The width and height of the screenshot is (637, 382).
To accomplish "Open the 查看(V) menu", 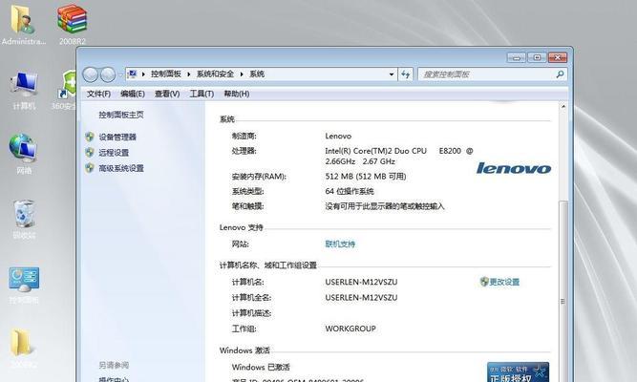I will (x=167, y=94).
